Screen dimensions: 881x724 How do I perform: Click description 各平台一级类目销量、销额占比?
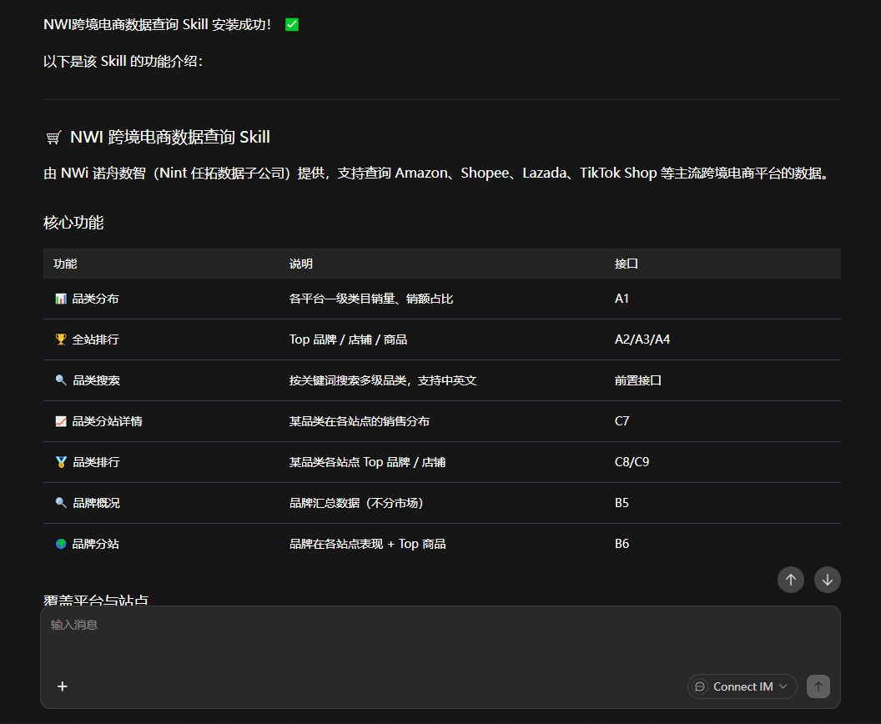[x=370, y=299]
